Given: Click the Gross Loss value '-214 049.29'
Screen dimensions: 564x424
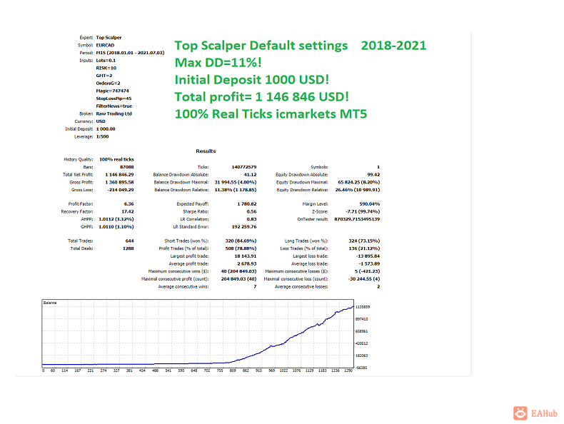Looking at the screenshot, I should tap(121, 190).
